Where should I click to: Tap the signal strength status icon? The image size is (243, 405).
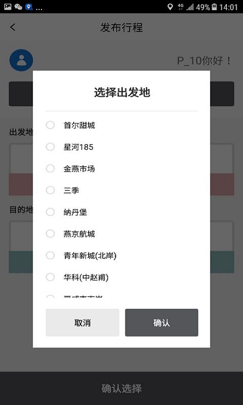coord(190,7)
